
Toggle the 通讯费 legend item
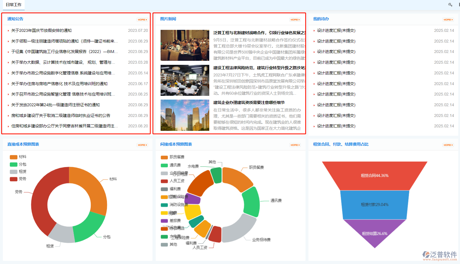[171, 165]
